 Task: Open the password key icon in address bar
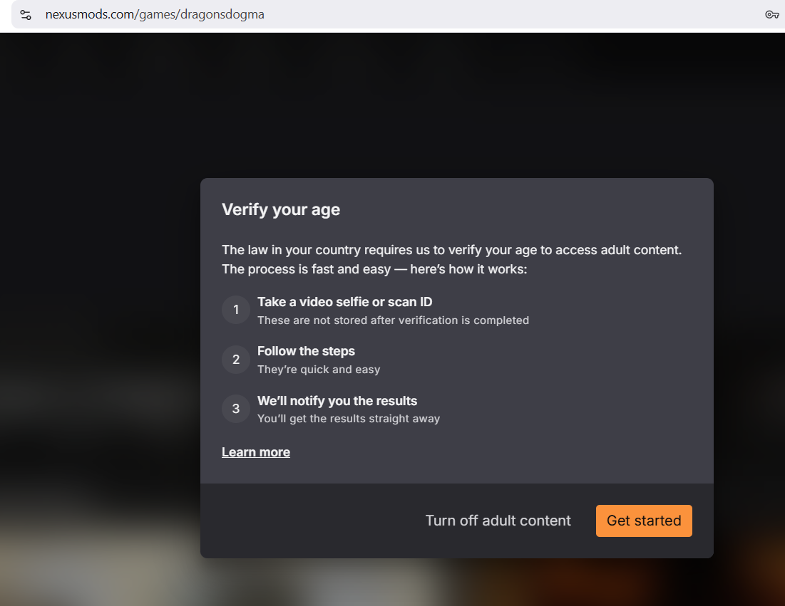pos(771,14)
